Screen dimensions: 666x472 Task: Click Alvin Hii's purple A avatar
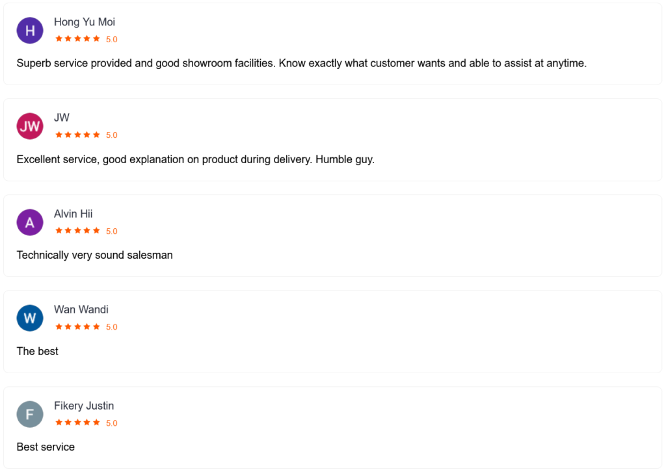[x=30, y=222]
